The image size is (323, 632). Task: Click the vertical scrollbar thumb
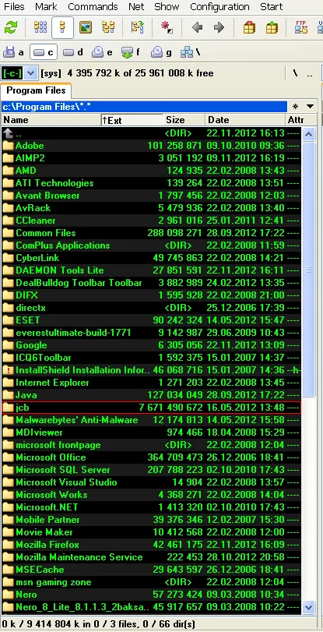pos(309,270)
